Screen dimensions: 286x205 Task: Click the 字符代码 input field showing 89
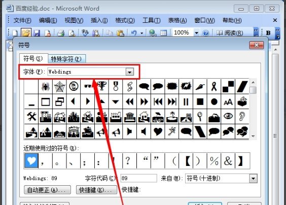(138, 178)
